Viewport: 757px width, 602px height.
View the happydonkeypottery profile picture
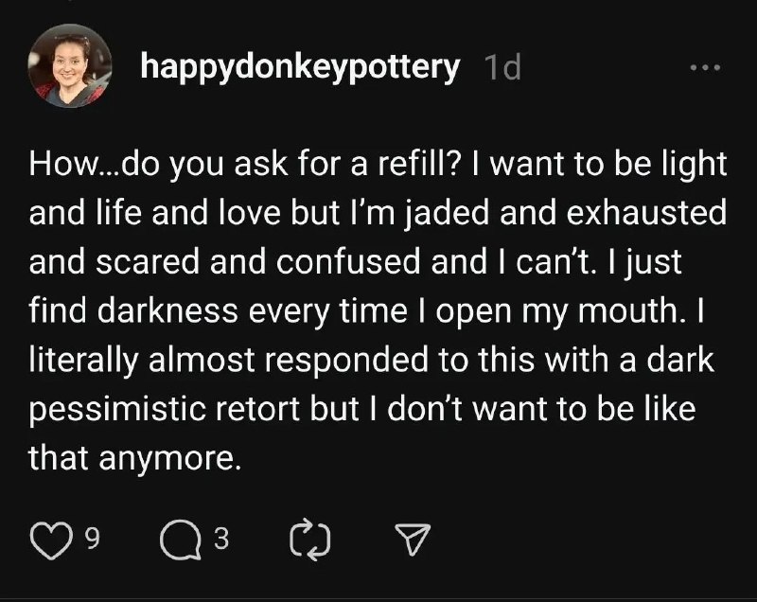[x=70, y=65]
